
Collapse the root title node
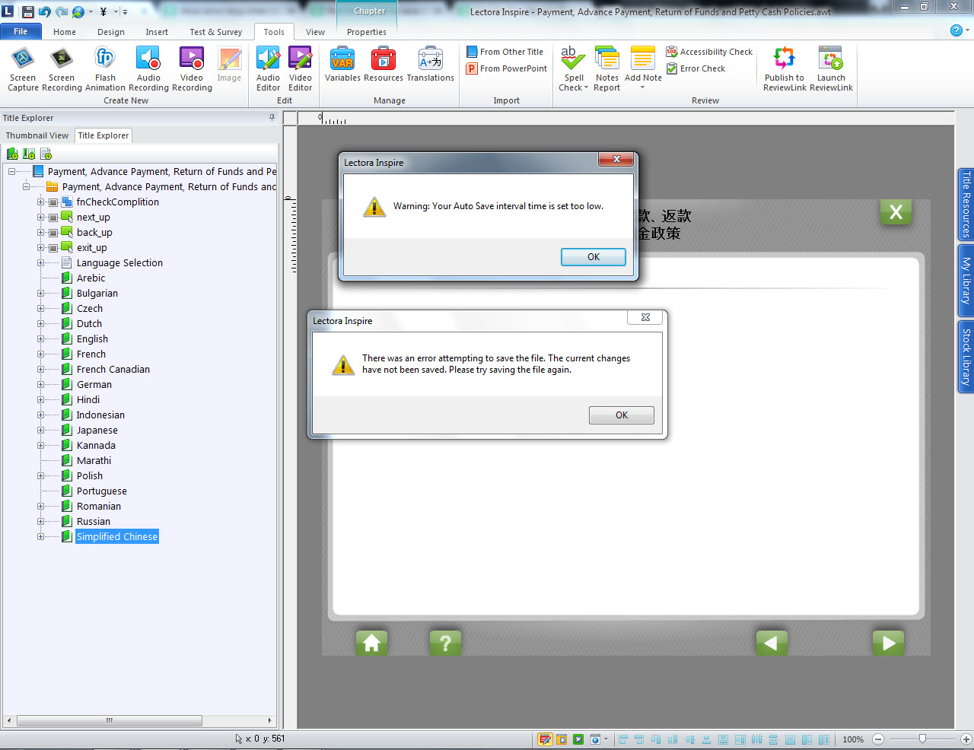tap(11, 171)
